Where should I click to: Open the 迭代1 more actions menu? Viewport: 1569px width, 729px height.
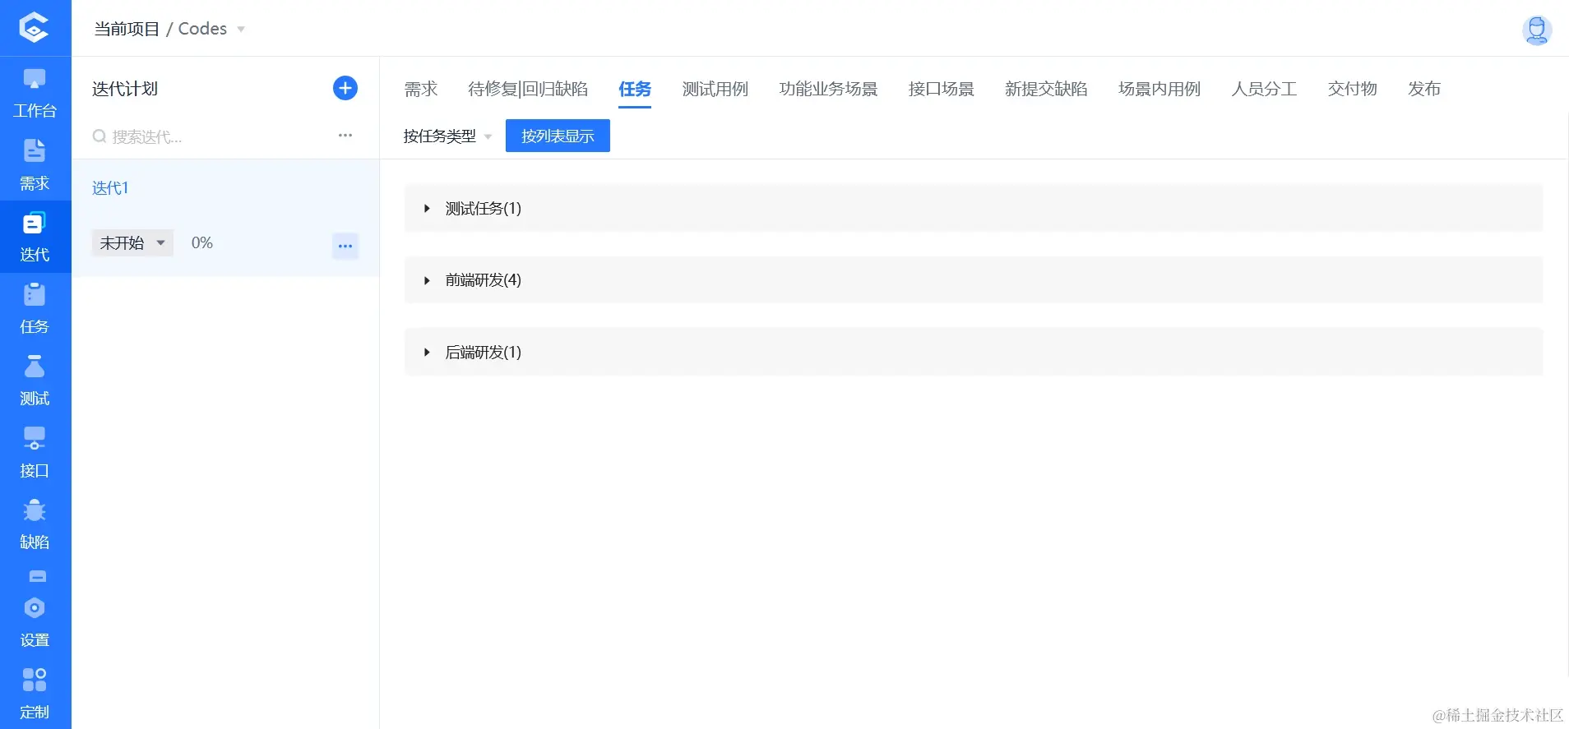click(x=345, y=246)
